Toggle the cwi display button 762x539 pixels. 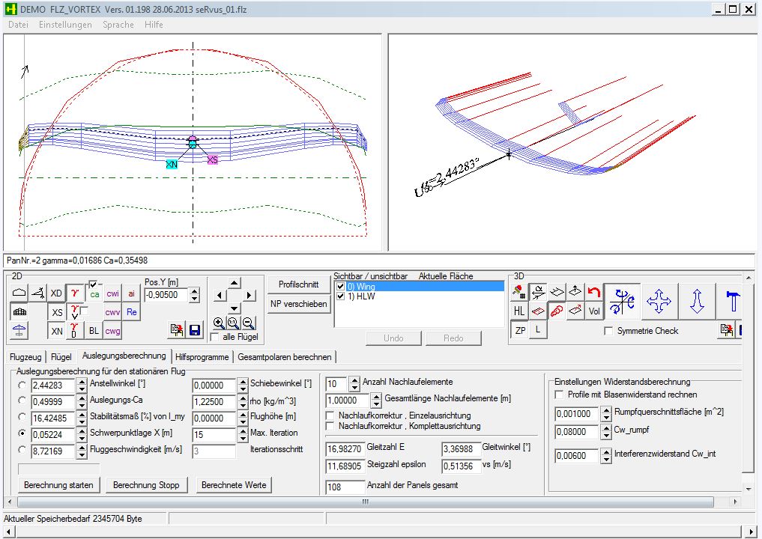112,293
